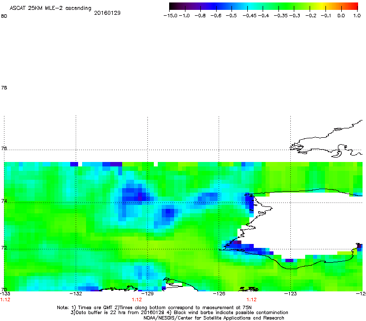Click the -0.2 color scale label
This screenshot has width=366, height=321.
[x=311, y=16]
